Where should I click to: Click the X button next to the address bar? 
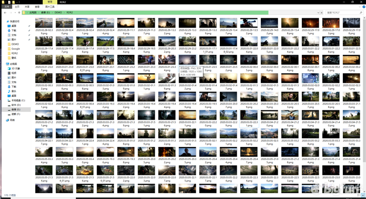[x=322, y=13]
